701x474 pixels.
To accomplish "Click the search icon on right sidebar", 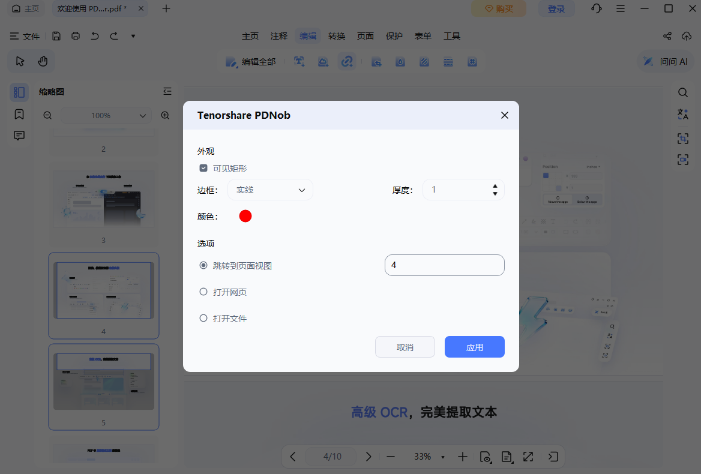I will tap(682, 92).
